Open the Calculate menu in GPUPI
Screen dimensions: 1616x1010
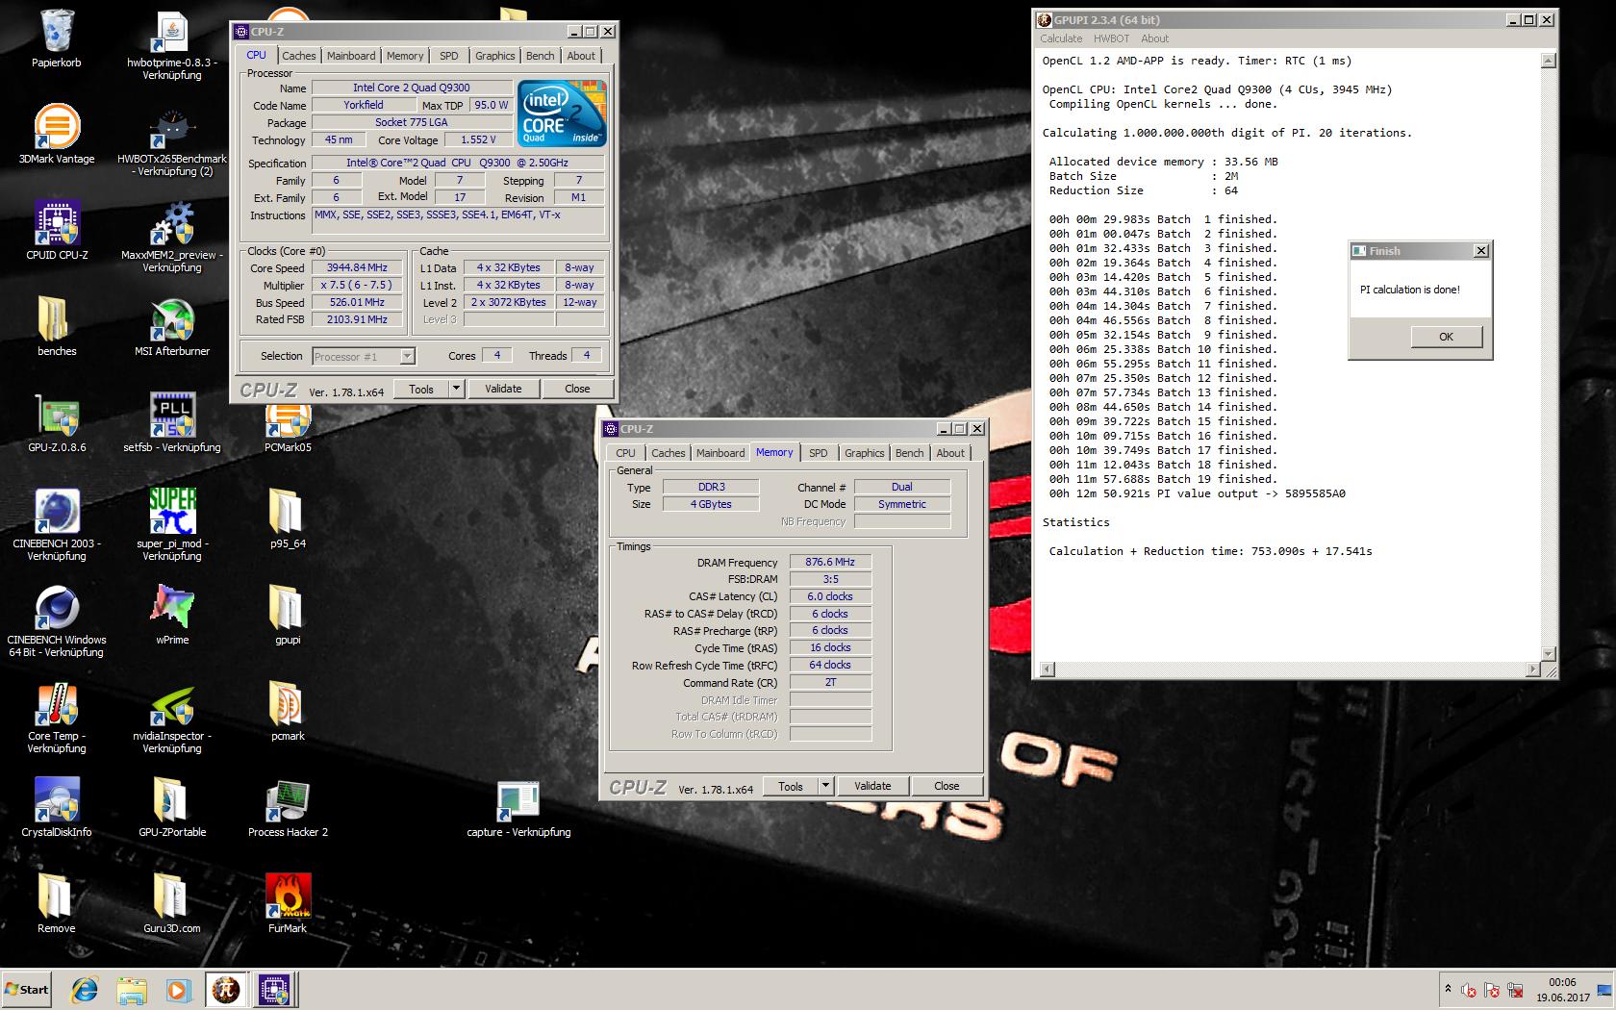tap(1061, 38)
